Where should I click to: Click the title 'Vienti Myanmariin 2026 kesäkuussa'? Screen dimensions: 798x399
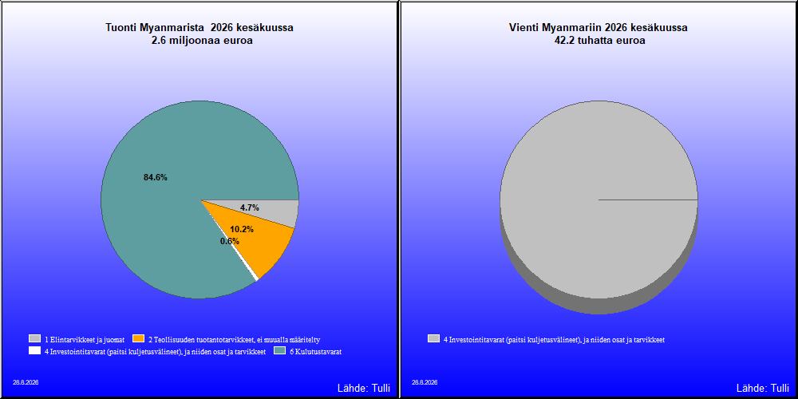(x=598, y=27)
